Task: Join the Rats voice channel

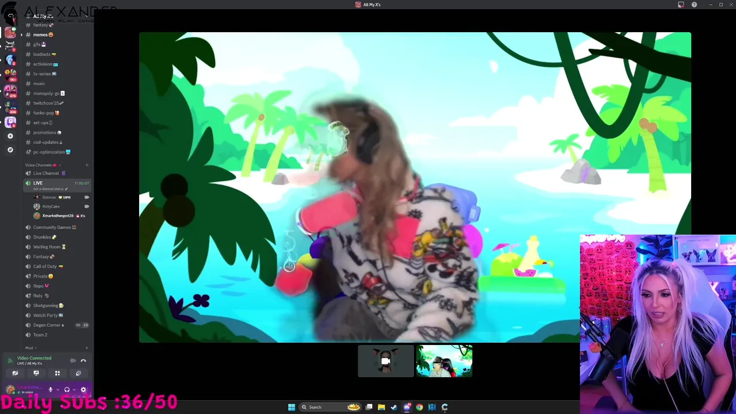Action: pos(56,296)
